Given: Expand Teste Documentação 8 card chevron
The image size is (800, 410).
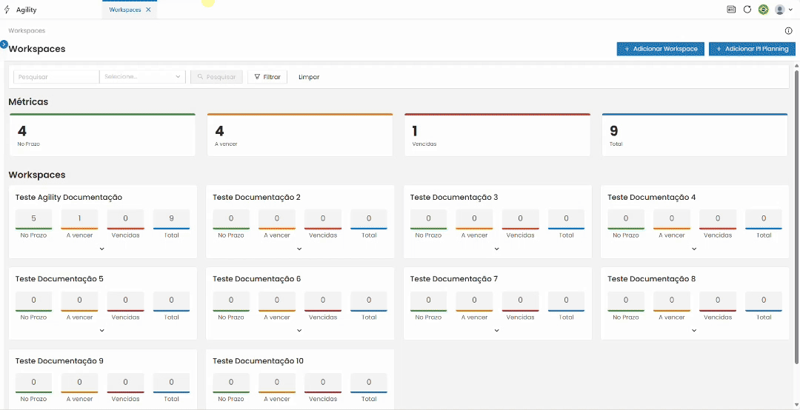Looking at the screenshot, I should pyautogui.click(x=694, y=331).
